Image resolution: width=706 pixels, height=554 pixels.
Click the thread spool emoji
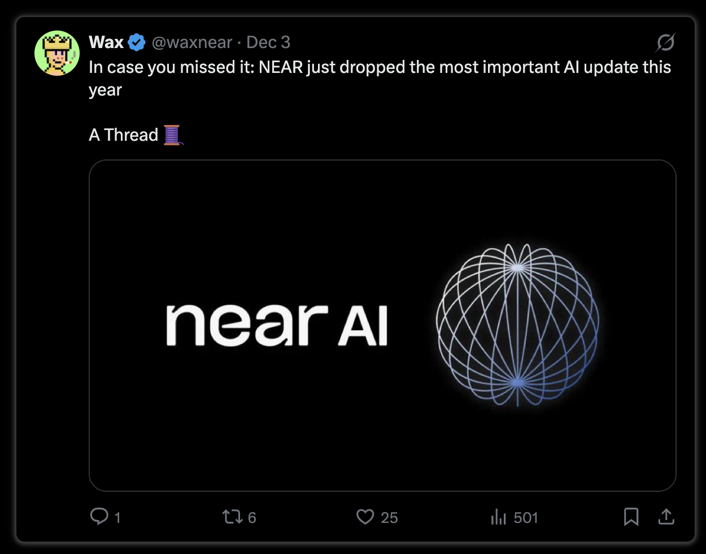pyautogui.click(x=173, y=135)
